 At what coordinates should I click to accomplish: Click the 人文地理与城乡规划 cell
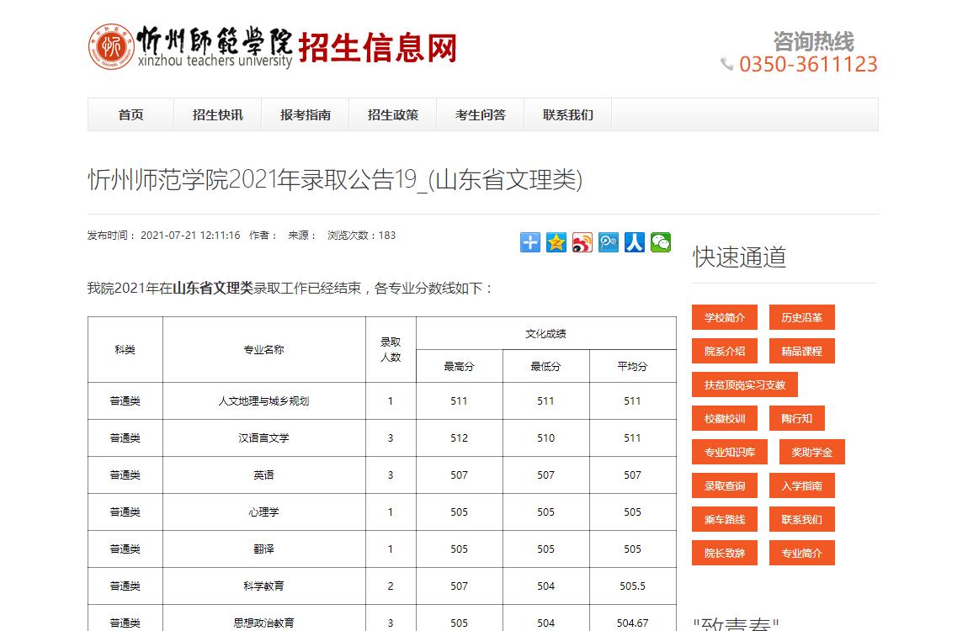263,401
